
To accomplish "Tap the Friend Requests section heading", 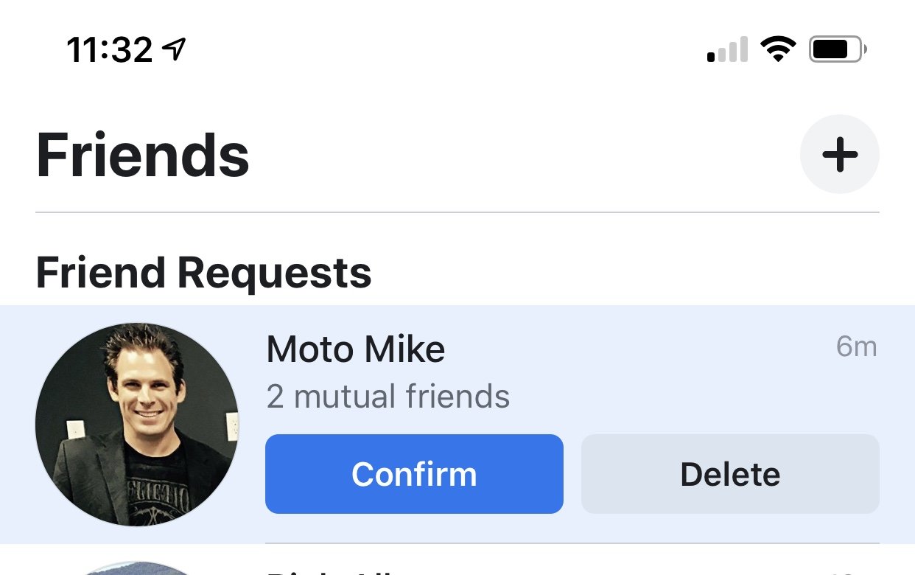I will click(x=204, y=273).
